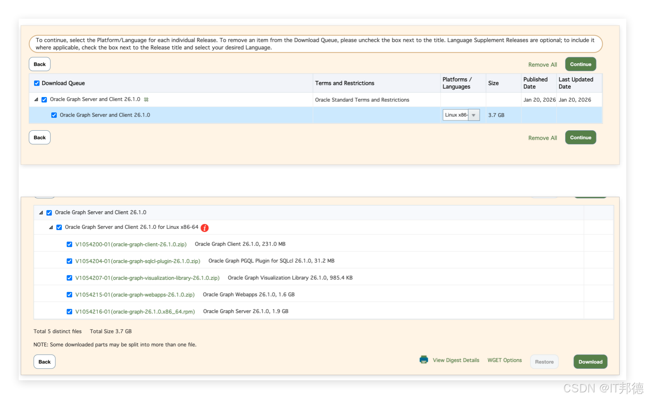This screenshot has width=645, height=399.
Task: Click the small green icon after Oracle Graph Server and Client 26.1.0
Action: point(146,99)
